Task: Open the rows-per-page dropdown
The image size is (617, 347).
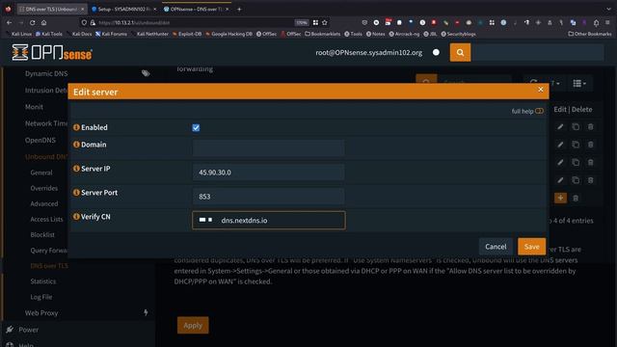Action: click(555, 84)
